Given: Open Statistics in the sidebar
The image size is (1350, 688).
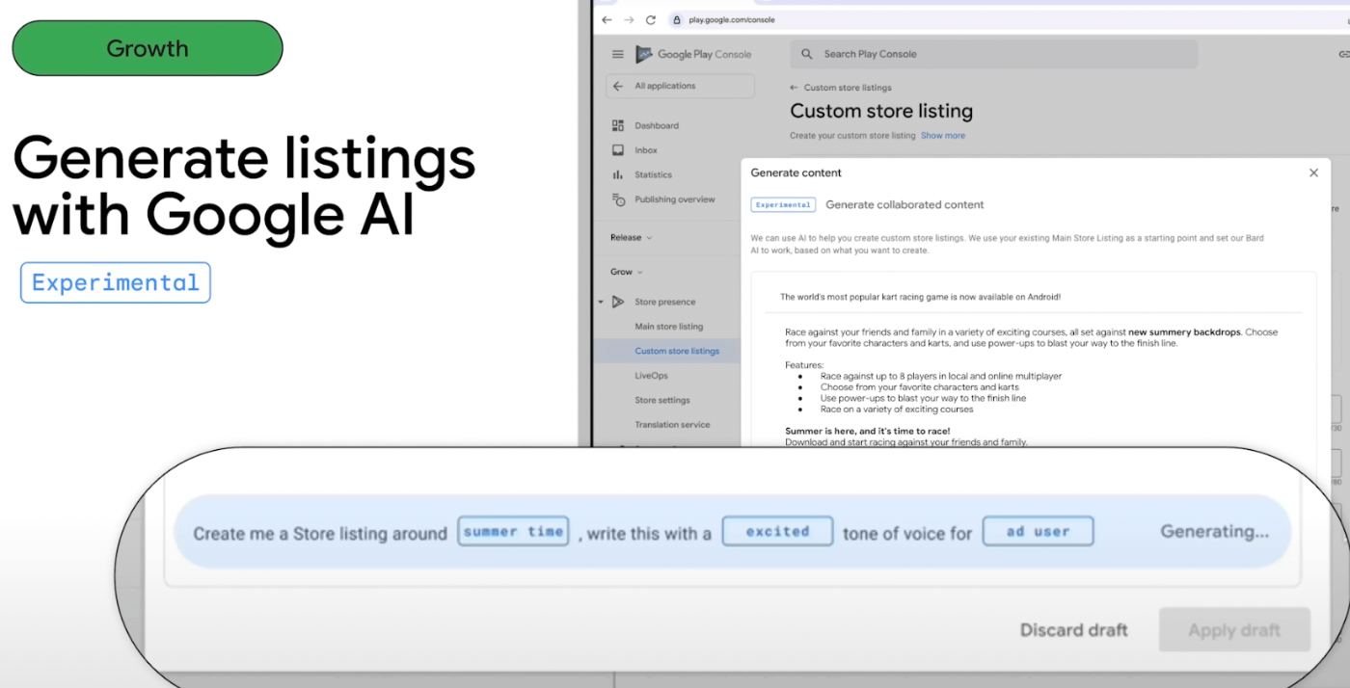Looking at the screenshot, I should click(x=653, y=175).
